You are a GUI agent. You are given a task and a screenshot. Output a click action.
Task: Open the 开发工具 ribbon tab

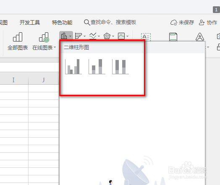(x=30, y=22)
